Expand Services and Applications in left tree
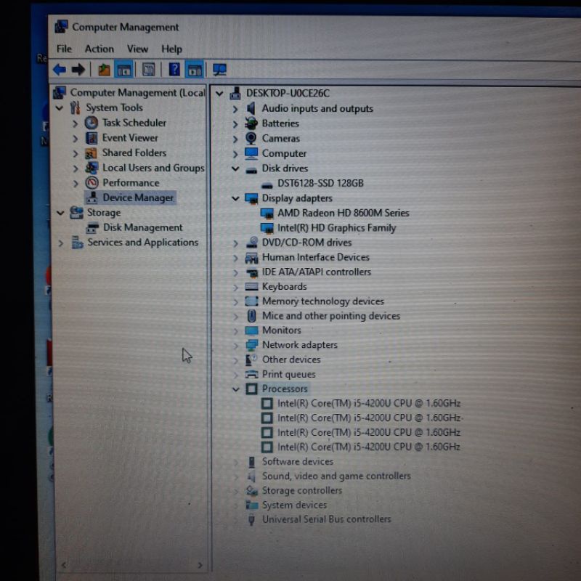The height and width of the screenshot is (581, 581). [x=61, y=243]
